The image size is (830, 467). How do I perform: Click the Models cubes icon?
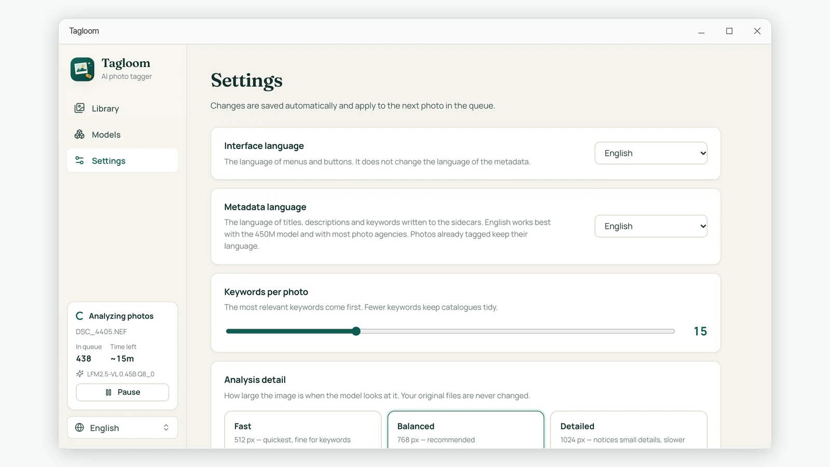click(x=79, y=134)
